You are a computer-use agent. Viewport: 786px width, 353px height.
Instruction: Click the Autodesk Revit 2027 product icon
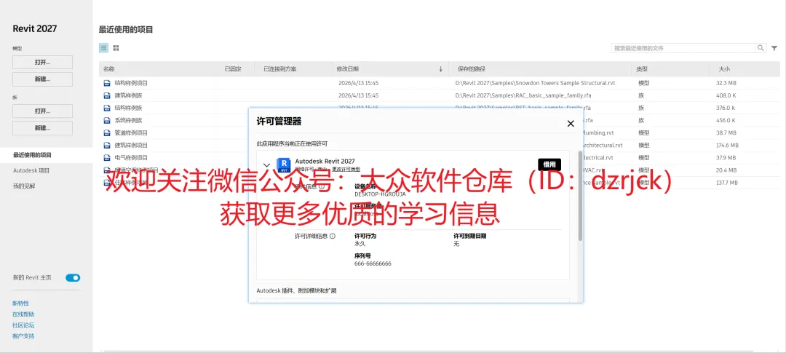pos(284,165)
